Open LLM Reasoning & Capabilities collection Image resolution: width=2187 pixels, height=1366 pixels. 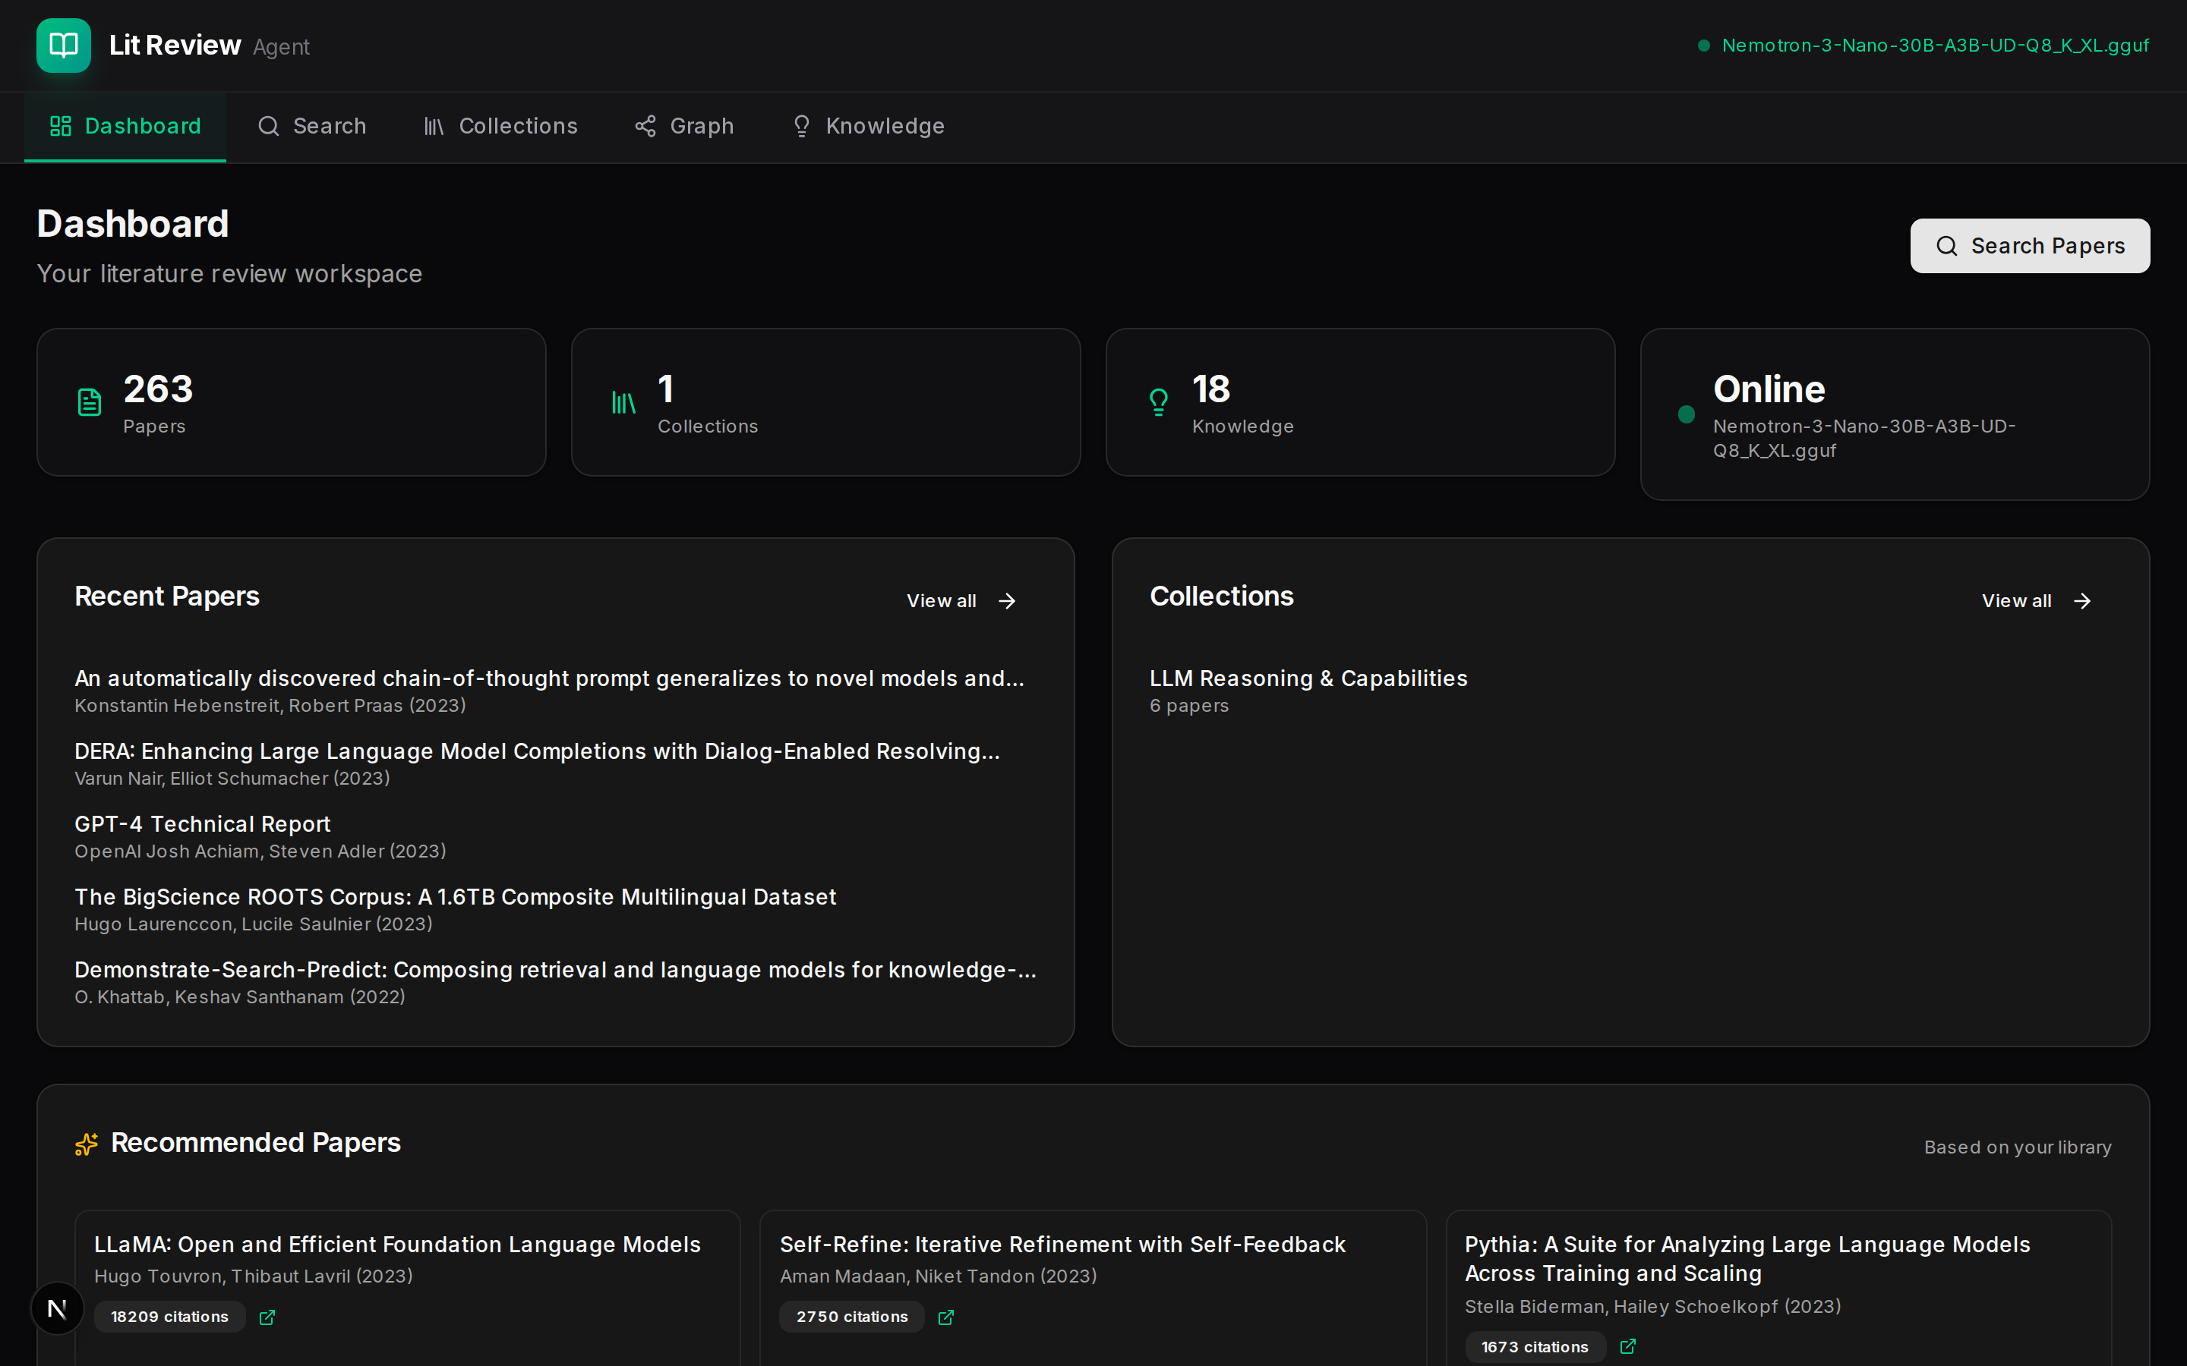(x=1308, y=678)
